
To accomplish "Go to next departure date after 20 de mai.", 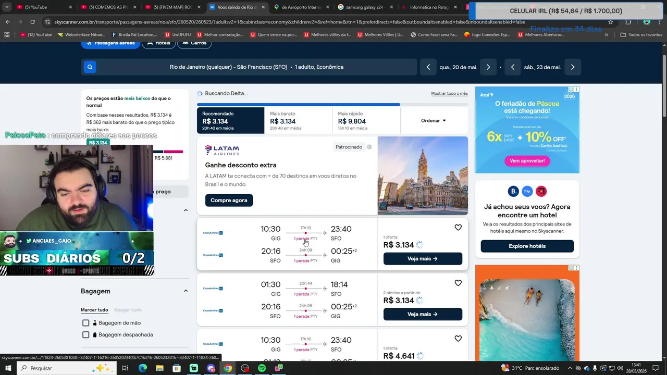I will [488, 67].
